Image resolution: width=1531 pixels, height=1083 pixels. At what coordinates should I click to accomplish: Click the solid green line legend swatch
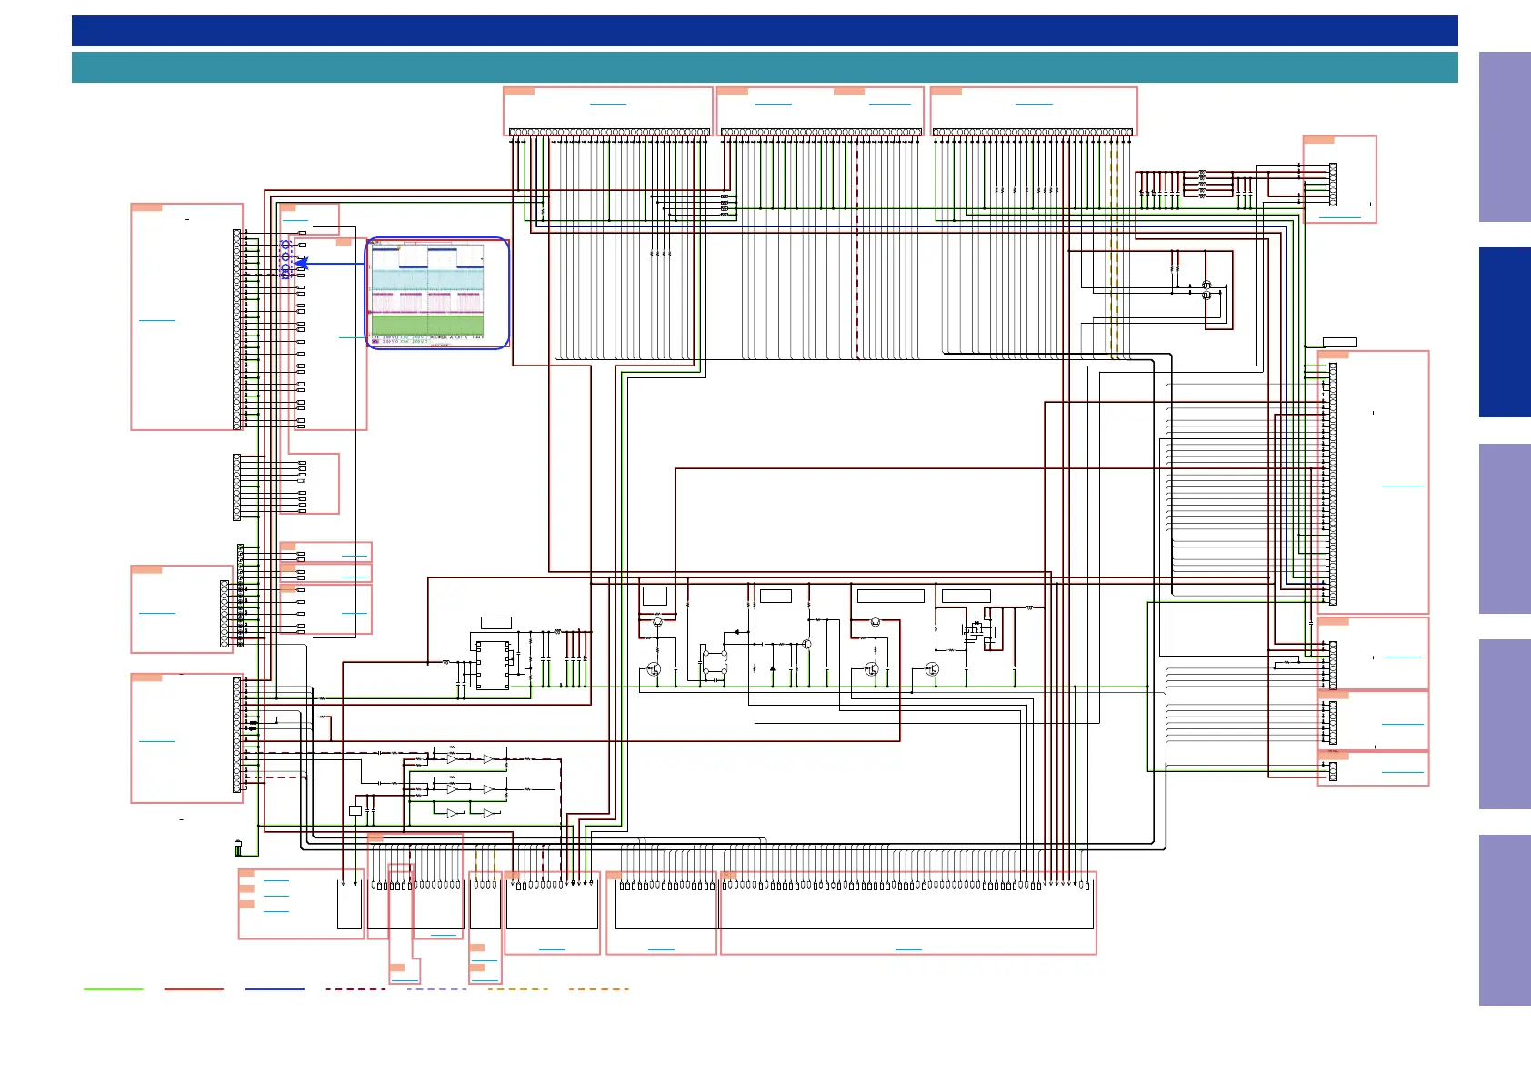pyautogui.click(x=113, y=988)
